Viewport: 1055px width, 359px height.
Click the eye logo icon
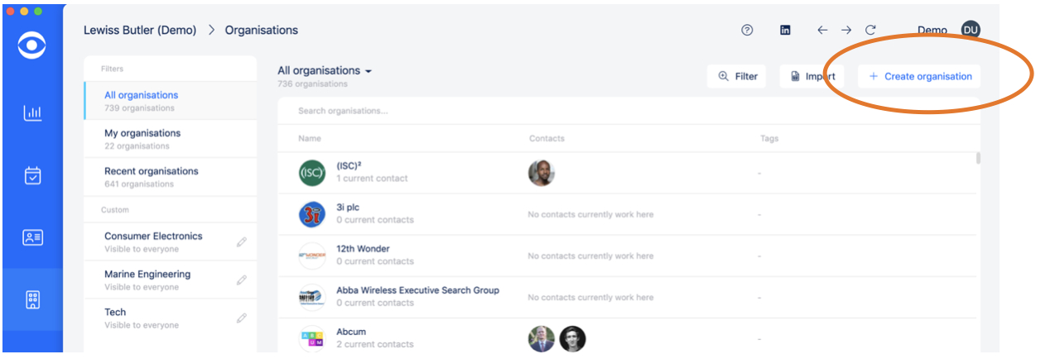(32, 46)
